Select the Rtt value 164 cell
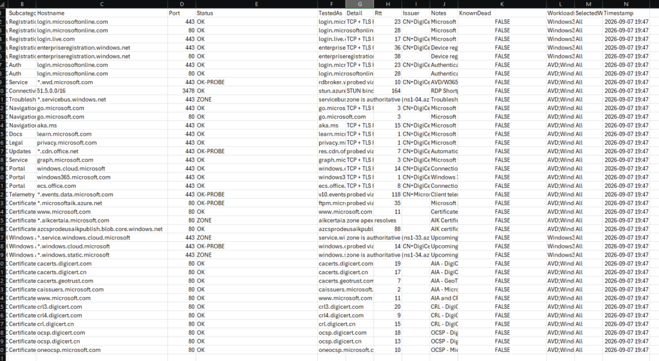Viewport: 659px width, 361px height. [x=388, y=91]
